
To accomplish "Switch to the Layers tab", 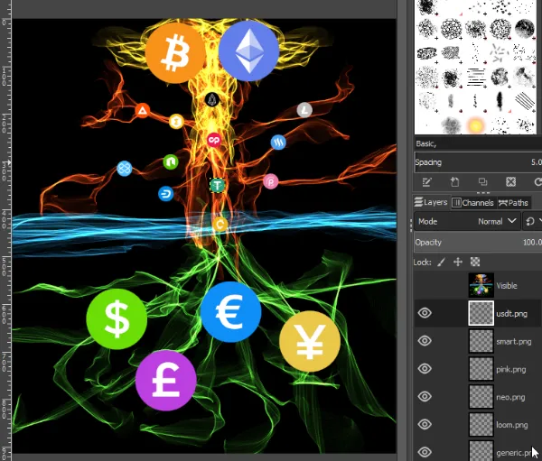I will (x=431, y=202).
